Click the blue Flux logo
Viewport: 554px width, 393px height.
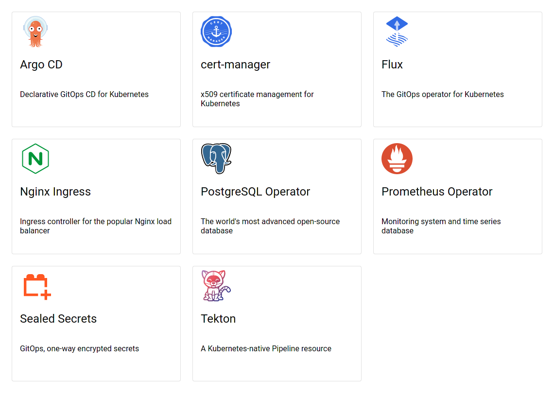click(397, 32)
